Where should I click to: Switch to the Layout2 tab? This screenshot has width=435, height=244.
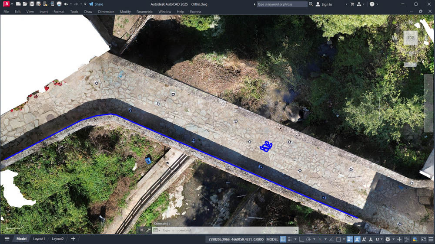(x=58, y=239)
